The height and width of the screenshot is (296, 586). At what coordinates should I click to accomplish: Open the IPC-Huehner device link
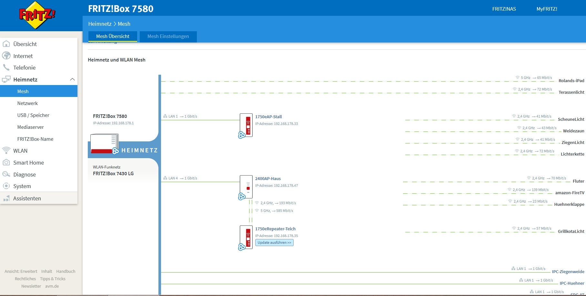pos(572,283)
